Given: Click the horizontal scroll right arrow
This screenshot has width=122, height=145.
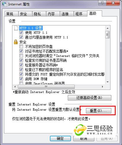Looking at the screenshot, I should (x=103, y=87).
